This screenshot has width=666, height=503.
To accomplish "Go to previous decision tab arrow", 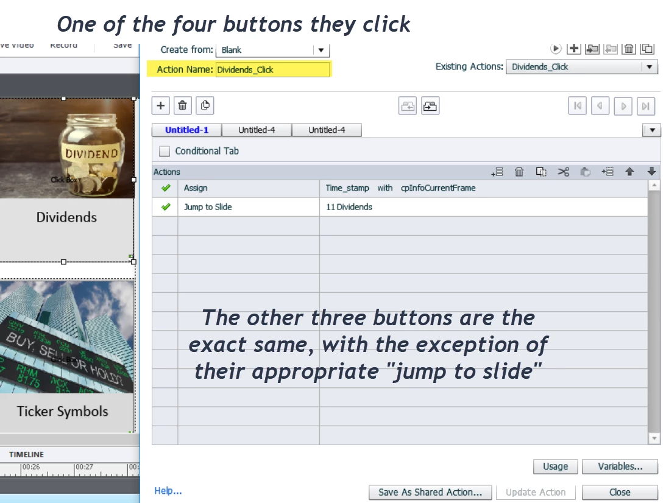I will tap(600, 106).
